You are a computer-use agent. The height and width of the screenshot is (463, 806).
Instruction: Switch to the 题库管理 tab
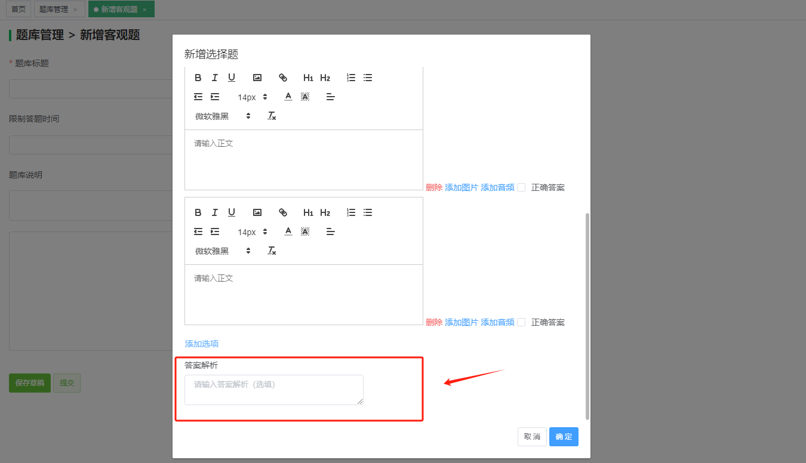pos(54,9)
